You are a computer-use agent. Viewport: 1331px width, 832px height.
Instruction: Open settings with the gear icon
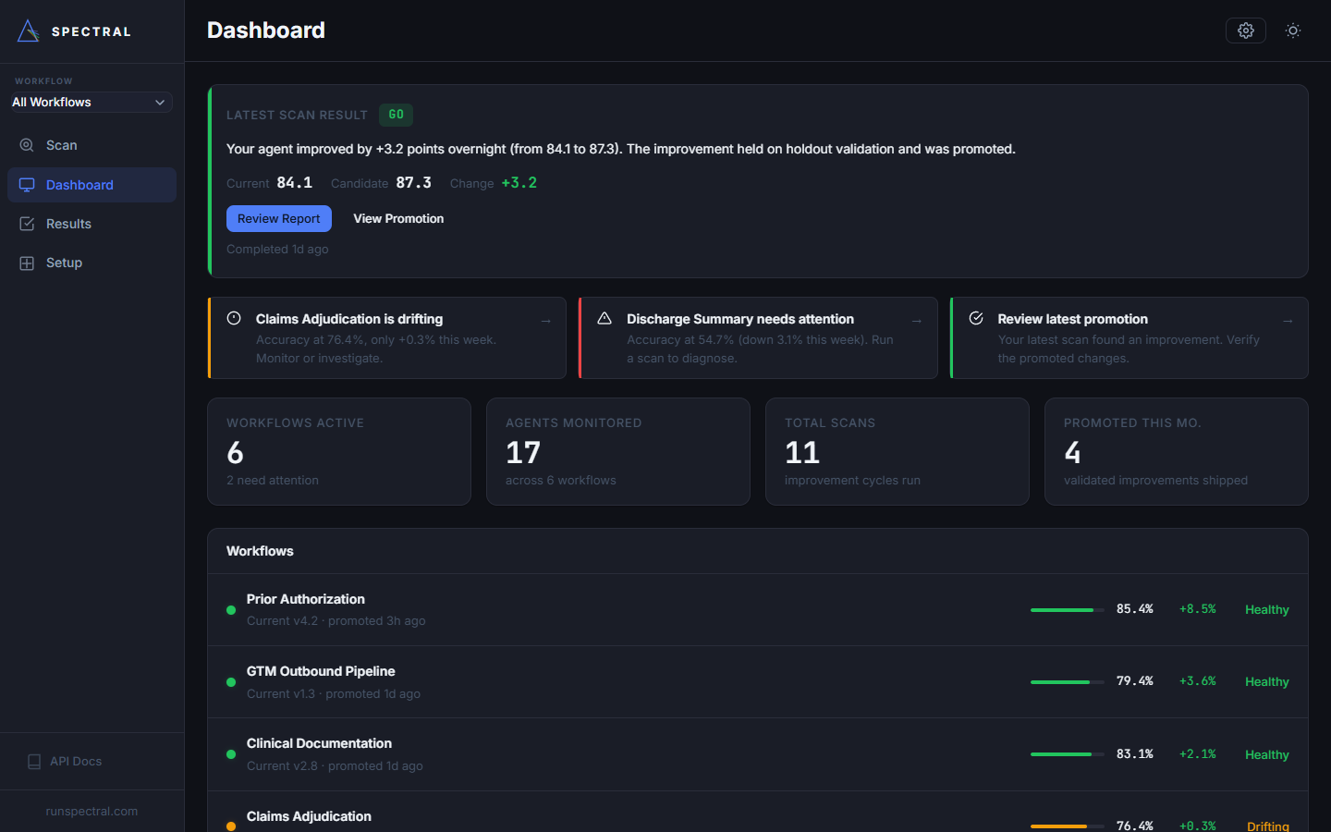(x=1245, y=30)
